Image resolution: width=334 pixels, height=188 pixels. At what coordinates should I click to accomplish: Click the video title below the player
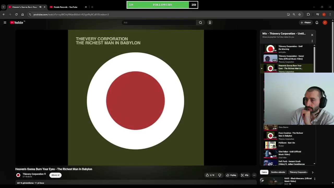(54, 169)
